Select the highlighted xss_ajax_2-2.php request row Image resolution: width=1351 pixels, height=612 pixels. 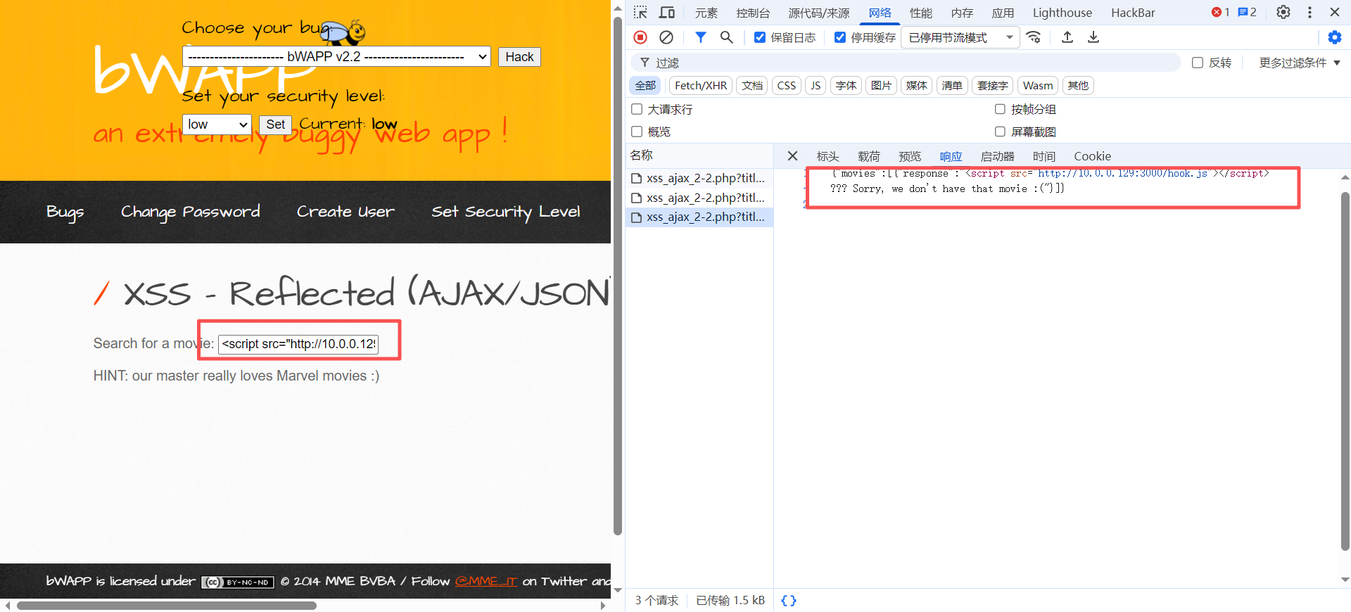(699, 217)
